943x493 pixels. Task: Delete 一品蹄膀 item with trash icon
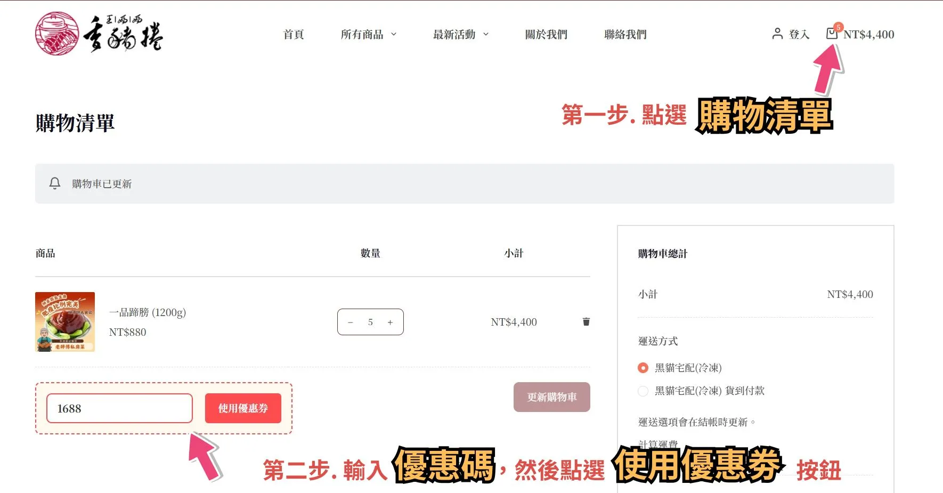click(x=586, y=321)
